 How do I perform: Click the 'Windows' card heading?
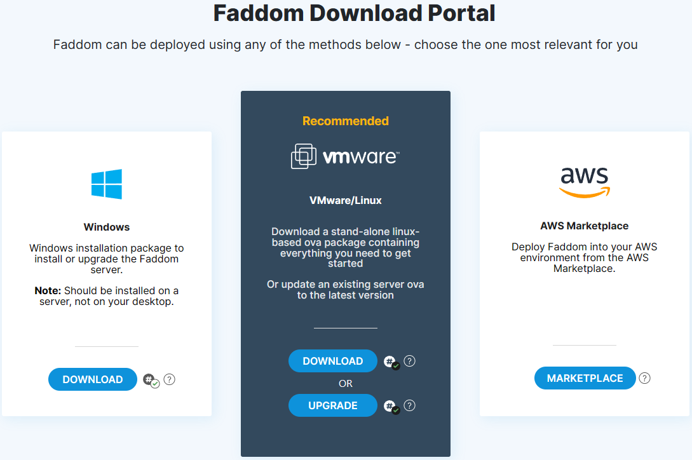(x=107, y=227)
